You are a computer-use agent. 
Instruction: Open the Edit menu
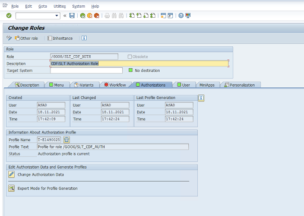(x=28, y=7)
